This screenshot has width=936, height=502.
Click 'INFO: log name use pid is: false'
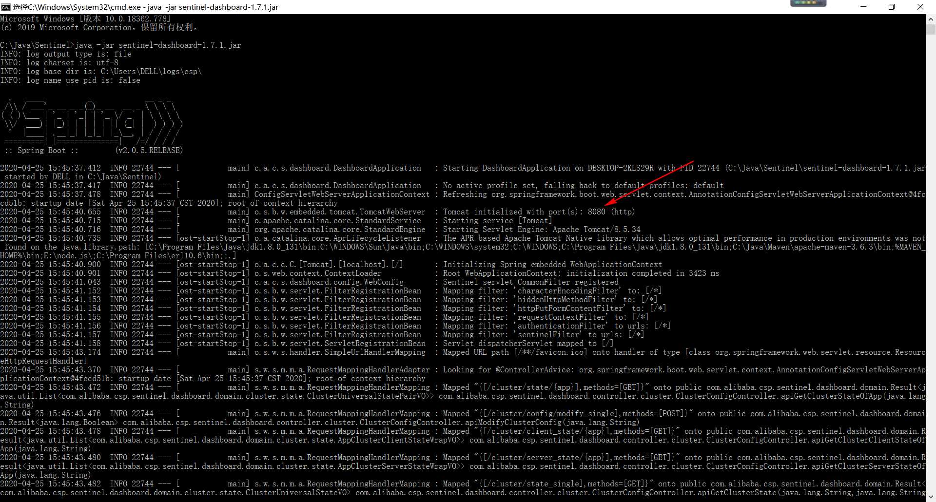coord(70,80)
